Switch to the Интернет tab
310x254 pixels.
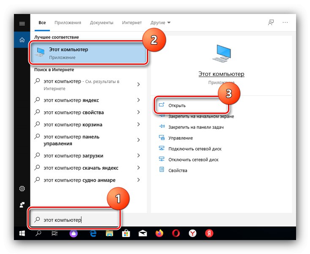[x=132, y=22]
